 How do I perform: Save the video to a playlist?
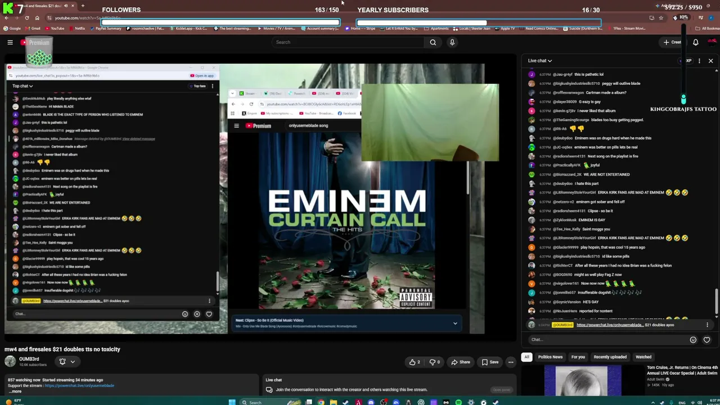[490, 362]
